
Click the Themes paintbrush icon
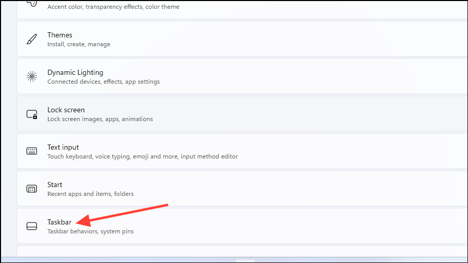[32, 39]
